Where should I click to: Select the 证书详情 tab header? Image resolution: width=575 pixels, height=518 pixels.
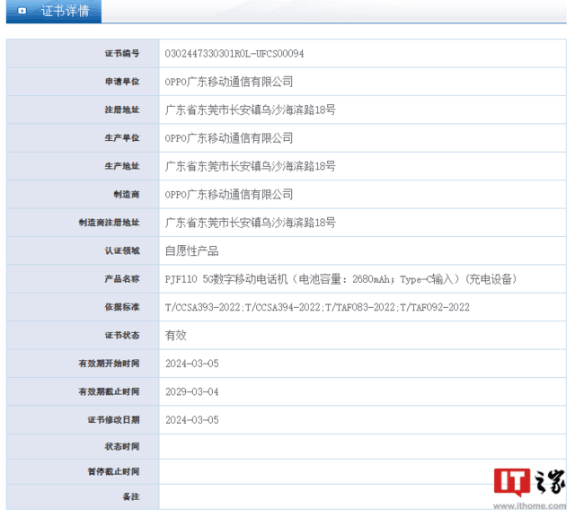point(54,12)
